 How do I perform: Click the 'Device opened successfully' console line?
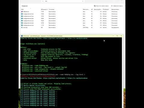(x=33, y=85)
